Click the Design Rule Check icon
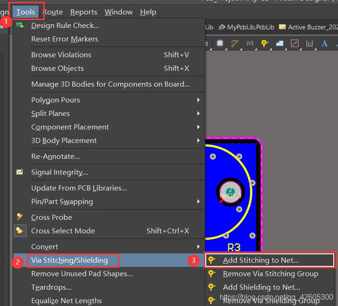This screenshot has height=306, width=338. [x=20, y=25]
